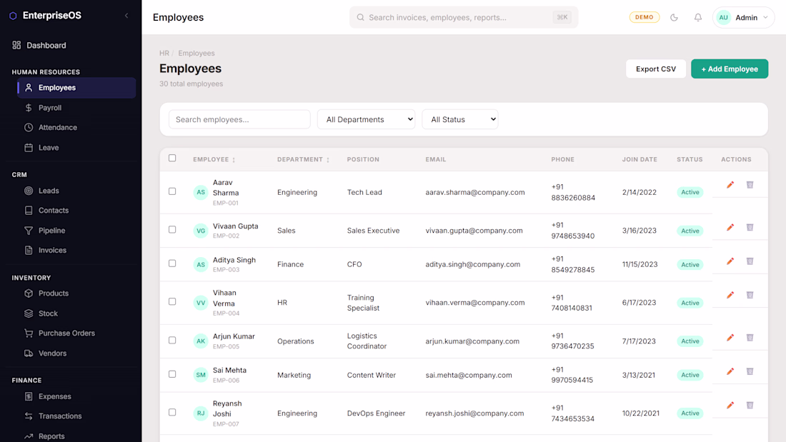The image size is (786, 442).
Task: Focus the Search employees field
Action: (239, 119)
